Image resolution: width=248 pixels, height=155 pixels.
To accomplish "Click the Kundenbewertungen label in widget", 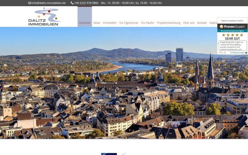I will [232, 31].
